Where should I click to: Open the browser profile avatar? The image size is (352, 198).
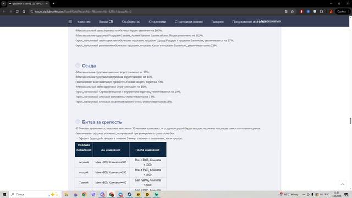[331, 12]
